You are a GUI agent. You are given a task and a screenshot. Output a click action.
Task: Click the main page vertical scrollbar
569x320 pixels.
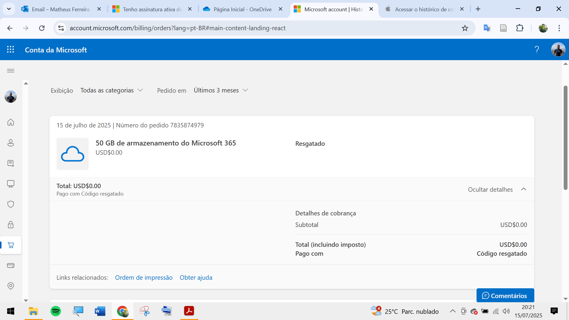(x=565, y=138)
